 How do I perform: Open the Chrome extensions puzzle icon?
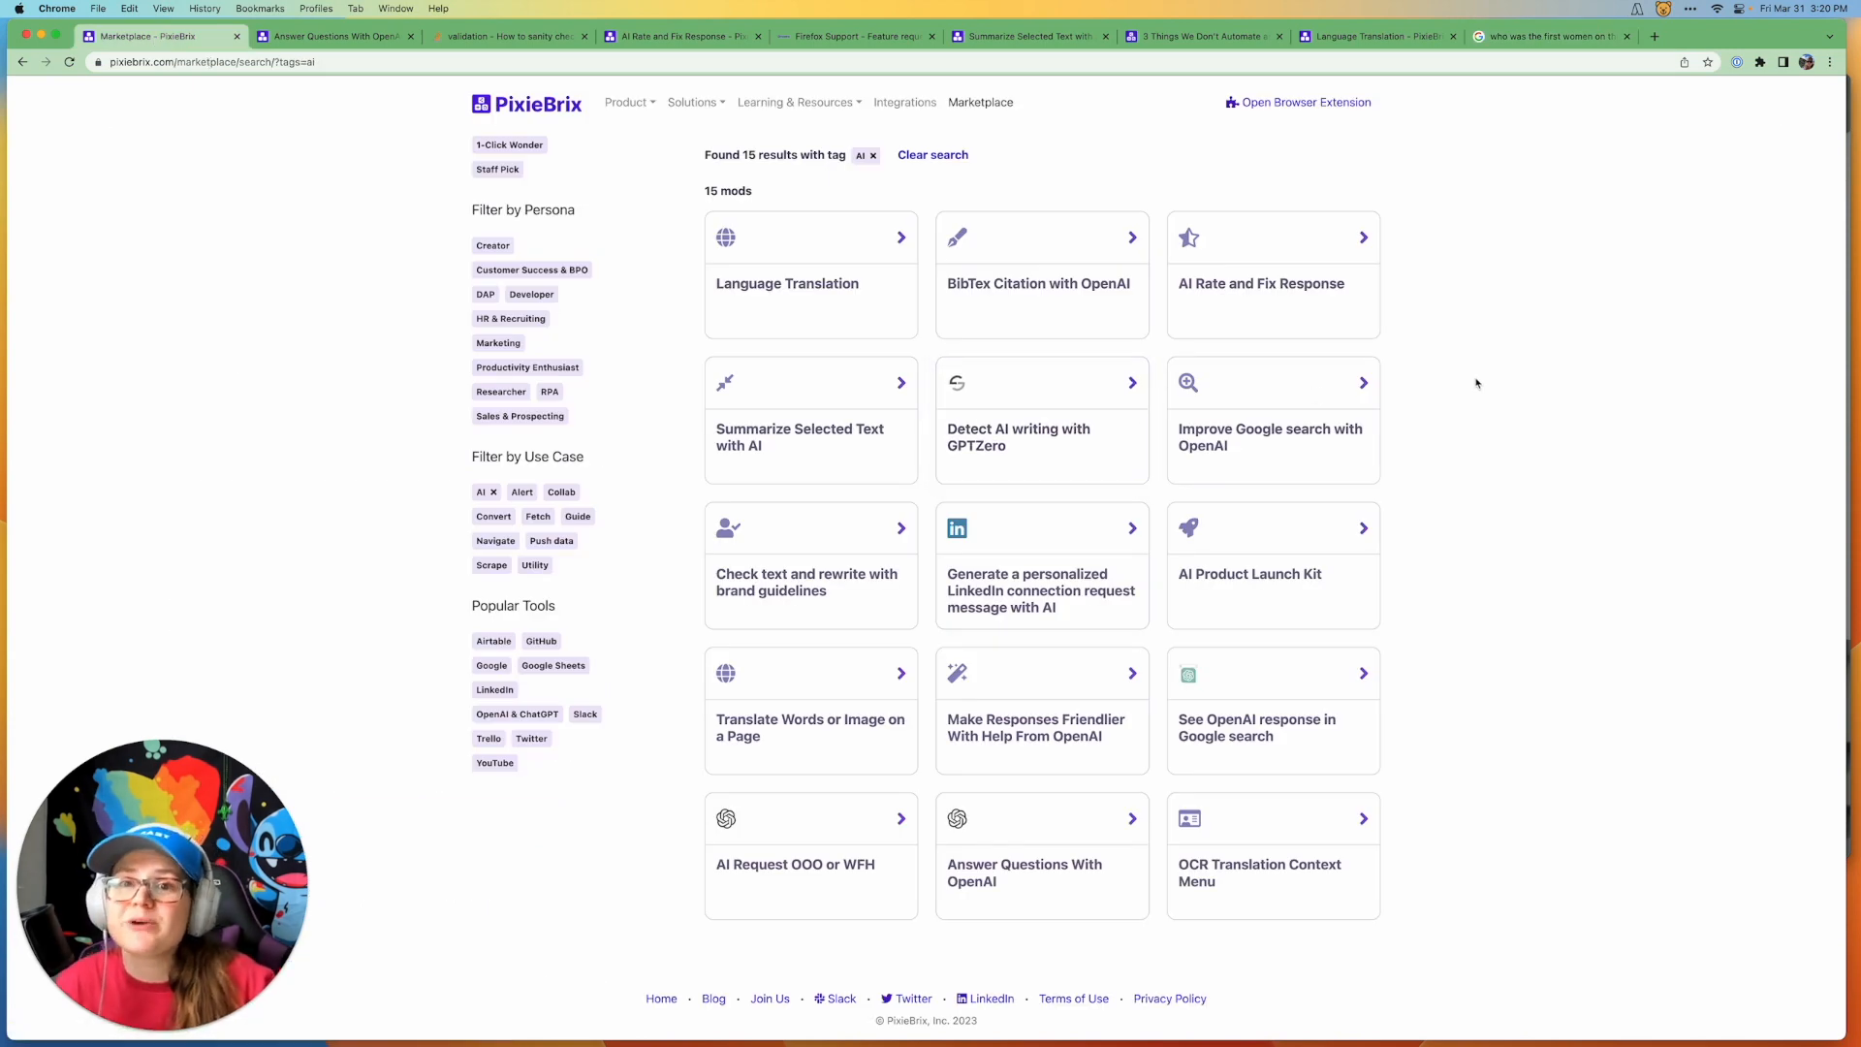[1760, 62]
